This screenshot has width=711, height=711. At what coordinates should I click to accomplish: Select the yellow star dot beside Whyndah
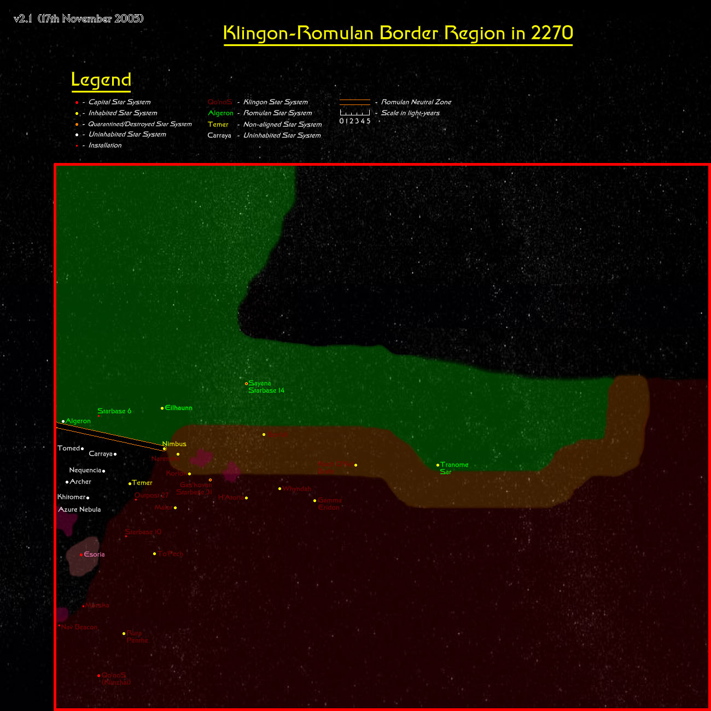[279, 489]
